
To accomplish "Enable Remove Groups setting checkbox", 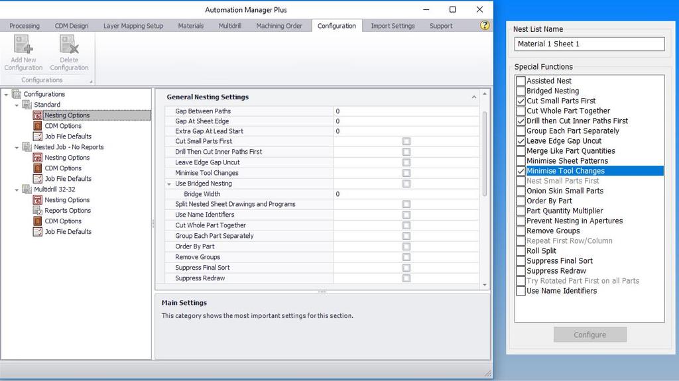I will (406, 257).
